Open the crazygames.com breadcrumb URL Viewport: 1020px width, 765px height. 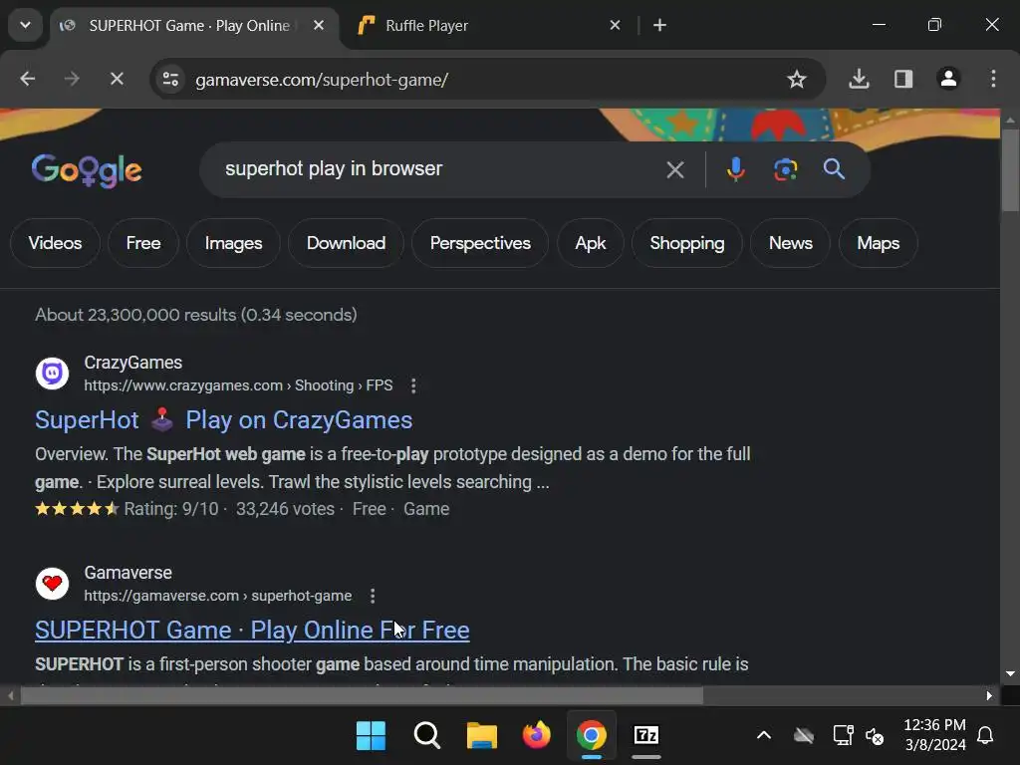(x=238, y=385)
